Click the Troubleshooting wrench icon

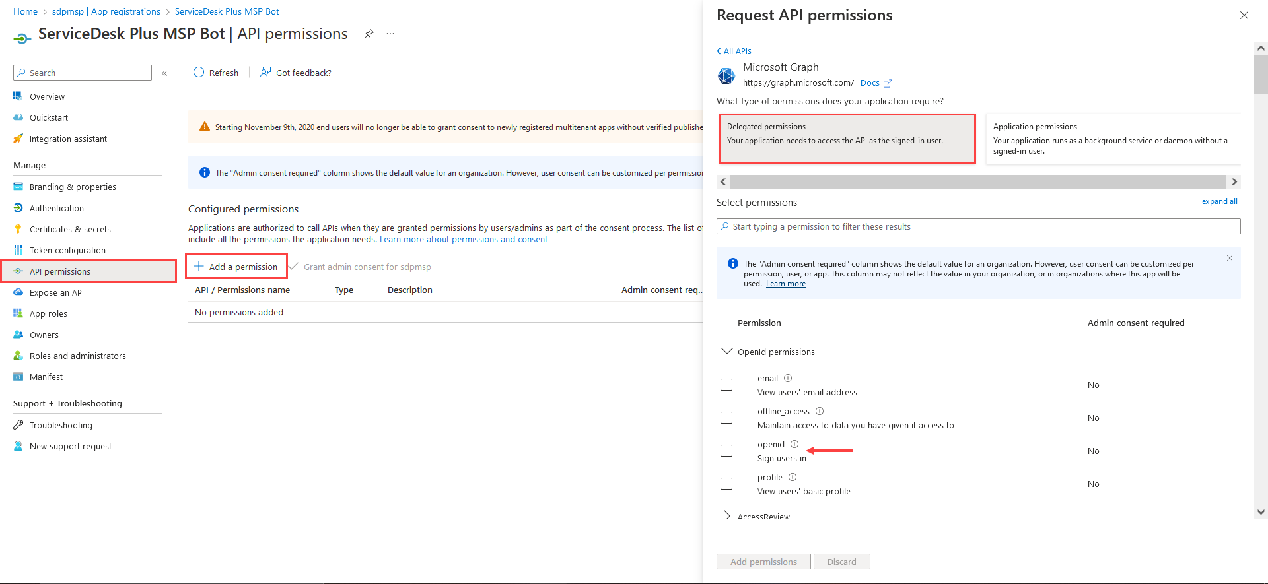pos(18,425)
